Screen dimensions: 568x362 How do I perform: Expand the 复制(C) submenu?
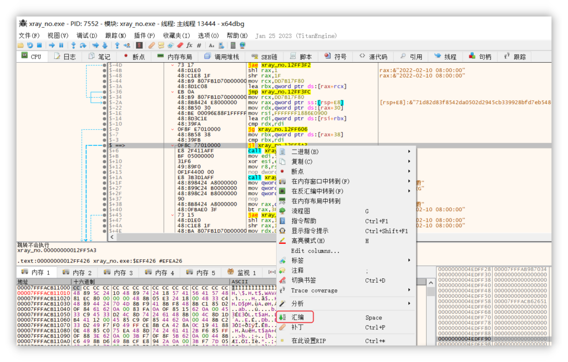click(347, 161)
